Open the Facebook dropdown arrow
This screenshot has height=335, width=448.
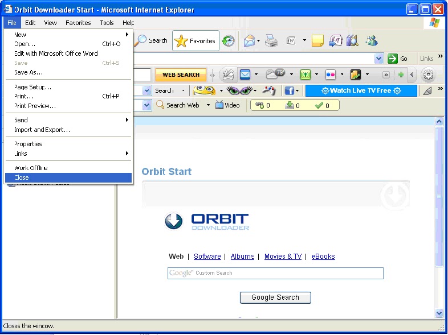tap(297, 91)
